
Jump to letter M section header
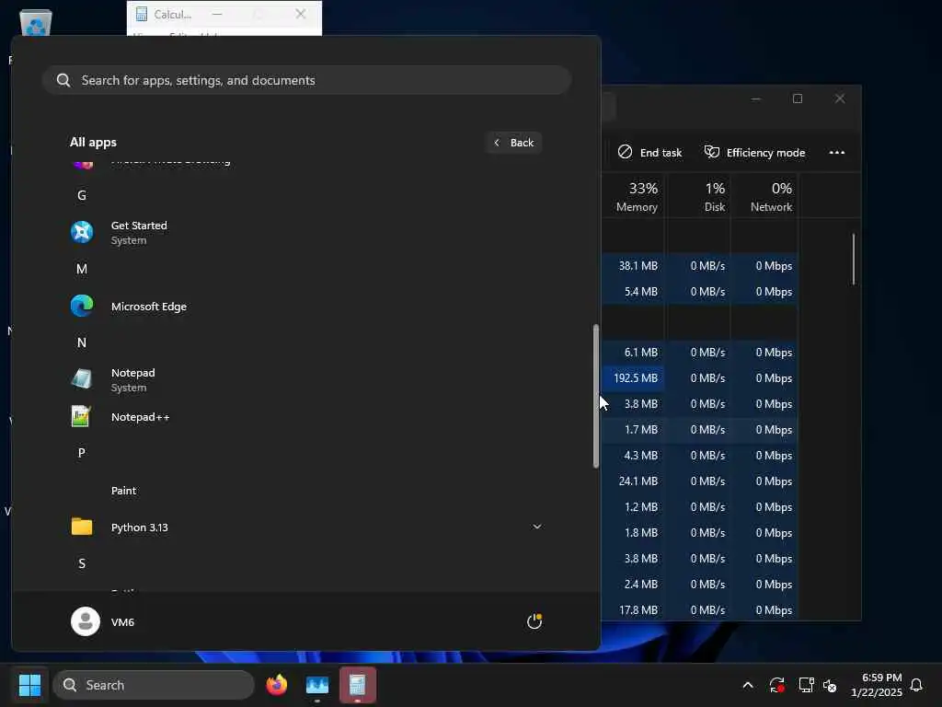point(82,269)
